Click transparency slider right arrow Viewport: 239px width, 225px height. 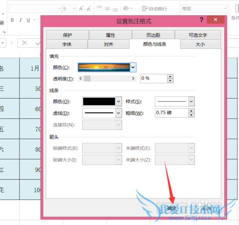coord(133,79)
